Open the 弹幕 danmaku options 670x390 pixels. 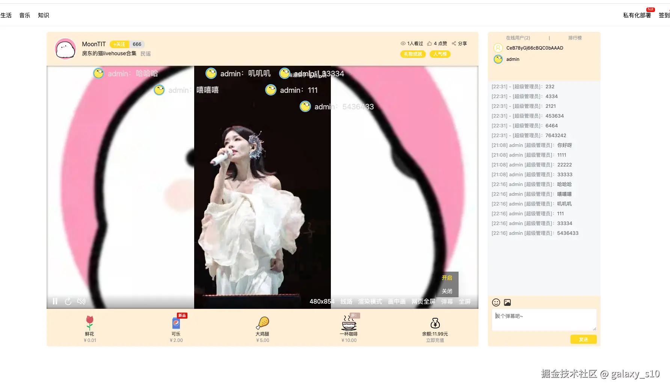tap(447, 302)
